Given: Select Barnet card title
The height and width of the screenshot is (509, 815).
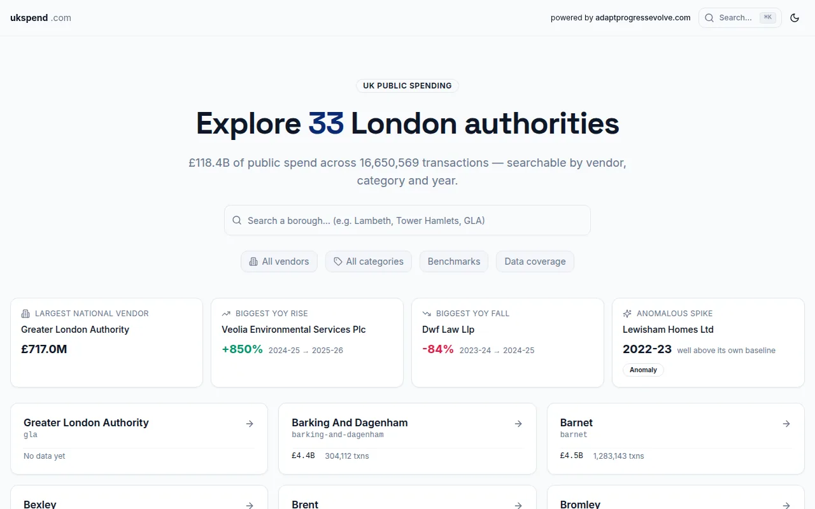Looking at the screenshot, I should point(576,422).
